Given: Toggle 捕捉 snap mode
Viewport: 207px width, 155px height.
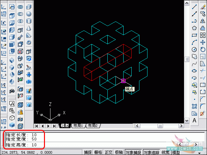Looking at the screenshot, I should pos(88,152).
